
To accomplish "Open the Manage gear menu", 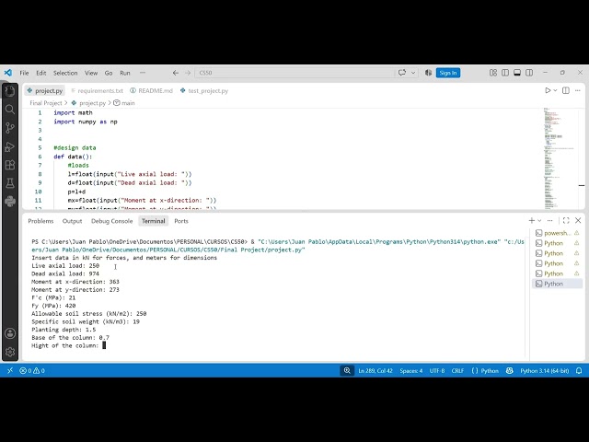I will tap(10, 352).
